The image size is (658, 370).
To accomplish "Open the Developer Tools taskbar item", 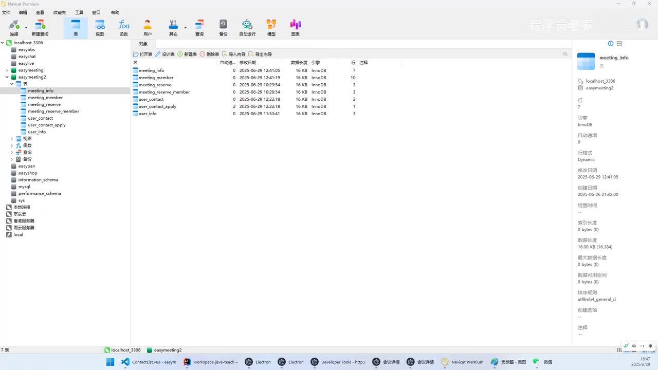I will 338,362.
